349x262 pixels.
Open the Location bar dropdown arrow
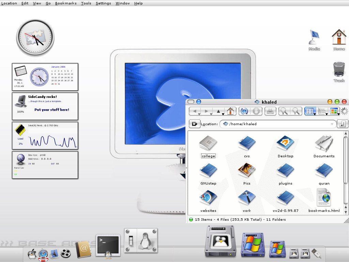click(x=332, y=124)
